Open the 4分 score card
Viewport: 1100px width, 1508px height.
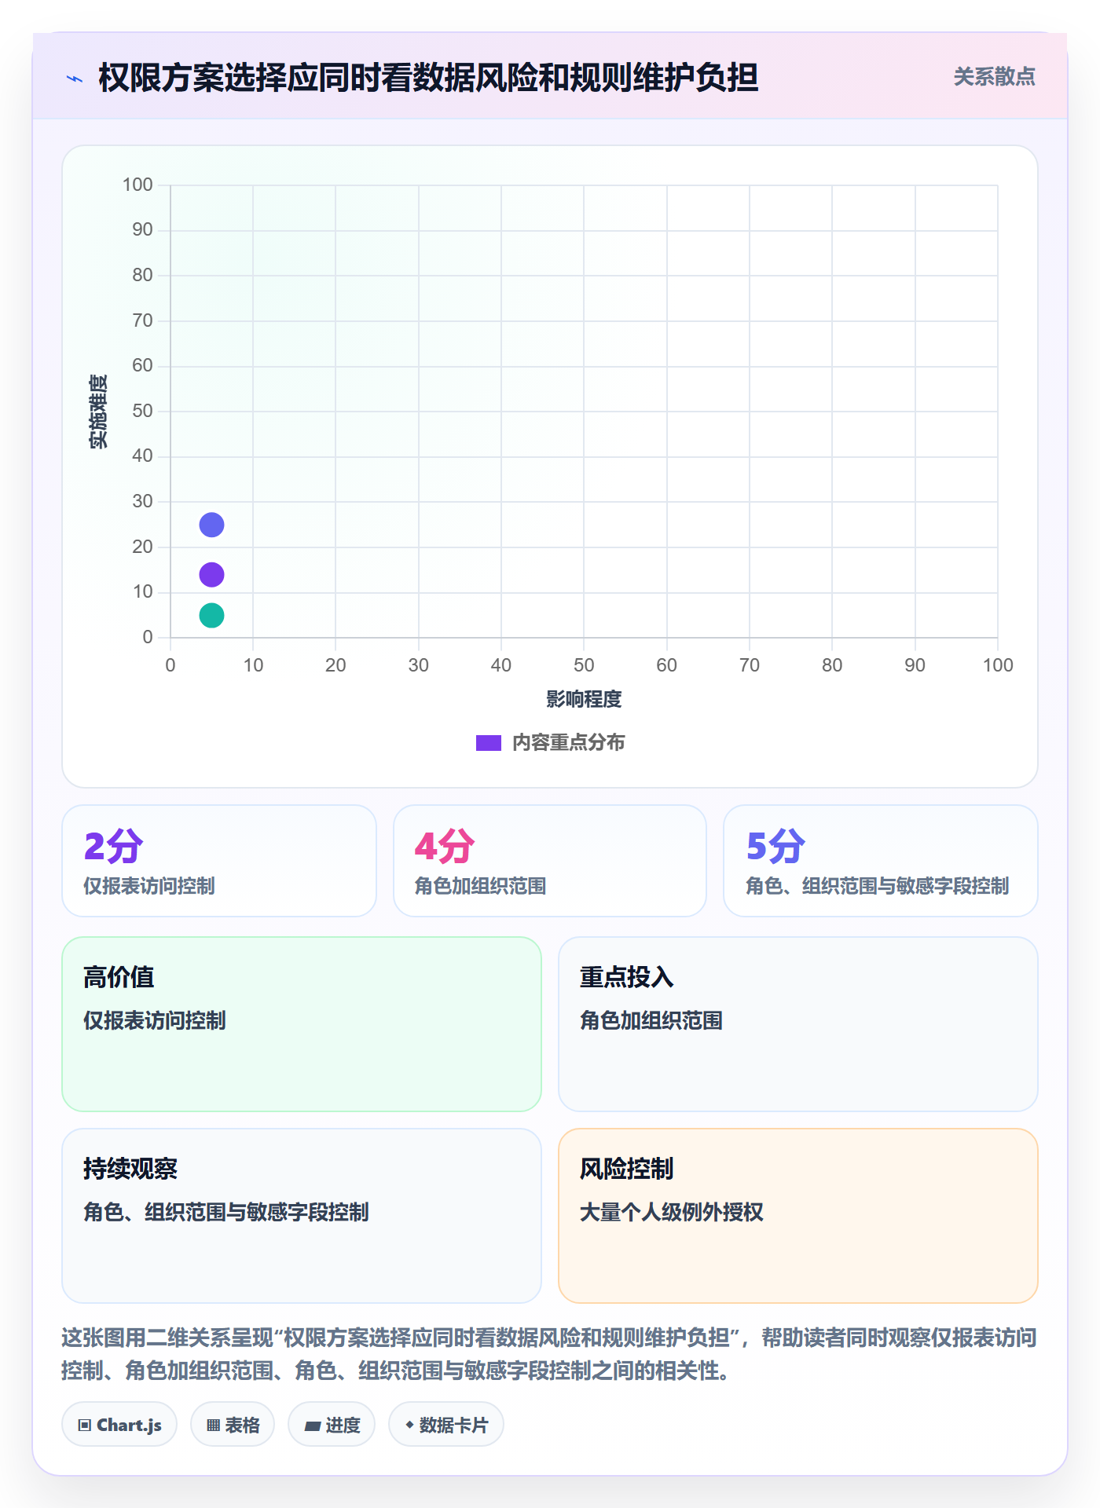(550, 861)
